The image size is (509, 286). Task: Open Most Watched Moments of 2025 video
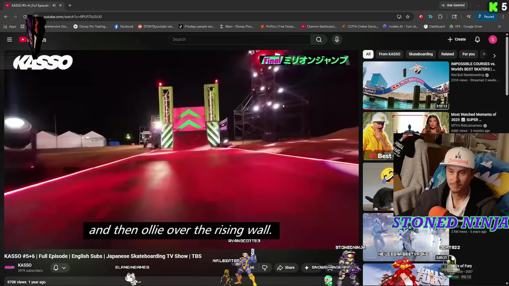point(474,117)
